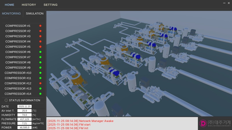Open the HOME menu
This screenshot has height=130, width=232.
pos(9,5)
